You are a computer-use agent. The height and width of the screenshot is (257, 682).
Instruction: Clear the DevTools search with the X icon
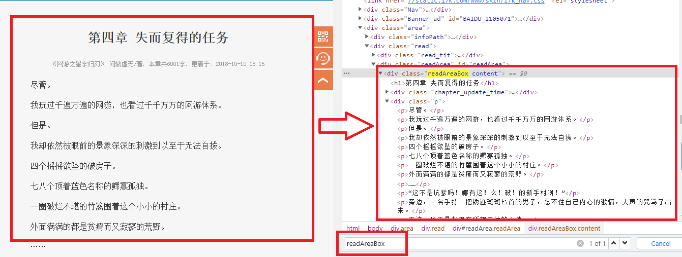click(x=580, y=244)
